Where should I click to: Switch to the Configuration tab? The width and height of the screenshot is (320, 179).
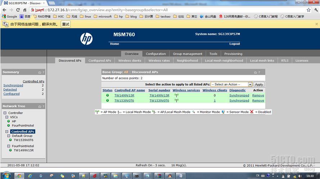[156, 54]
